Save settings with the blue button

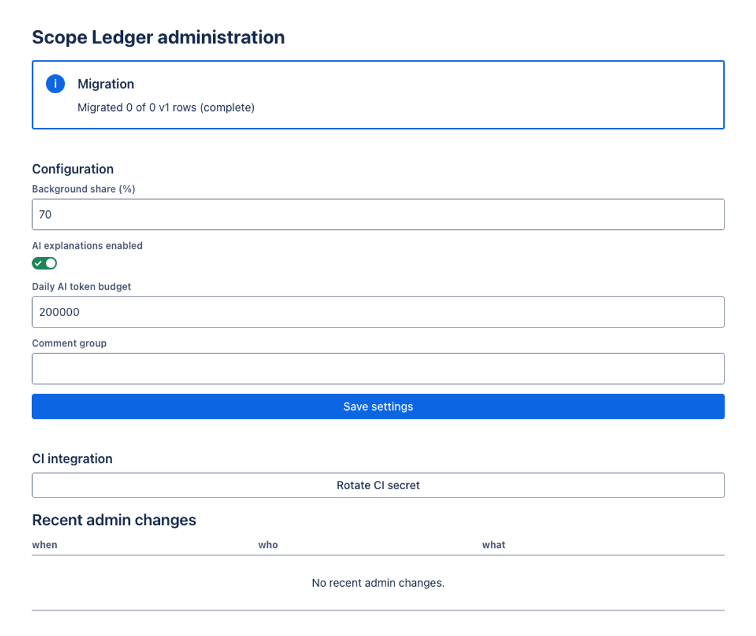tap(378, 407)
